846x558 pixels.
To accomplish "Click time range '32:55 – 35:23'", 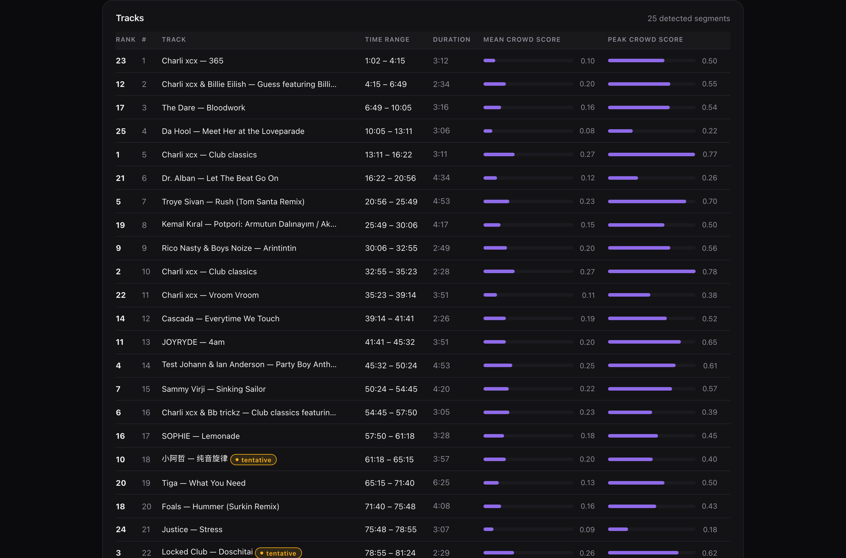I will [391, 272].
